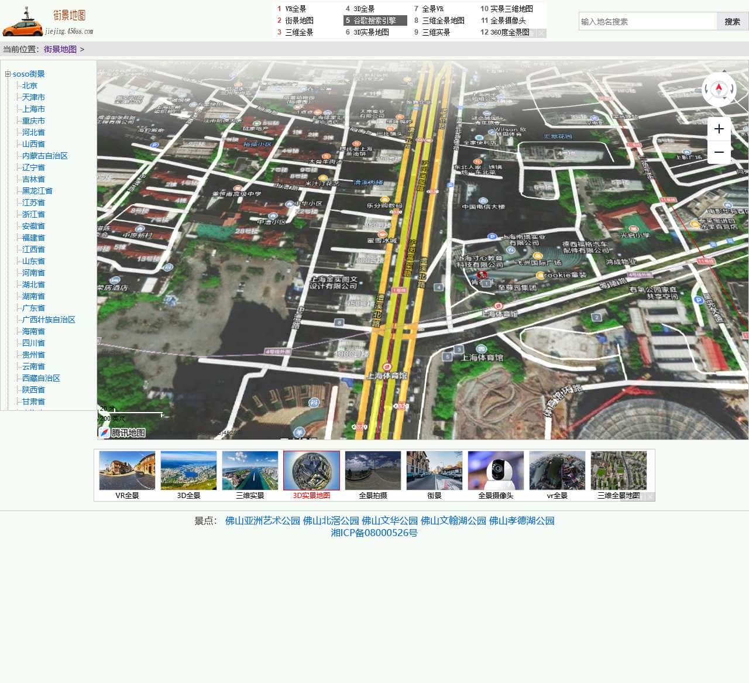Select 西藏自治区 in the region tree

click(x=41, y=378)
